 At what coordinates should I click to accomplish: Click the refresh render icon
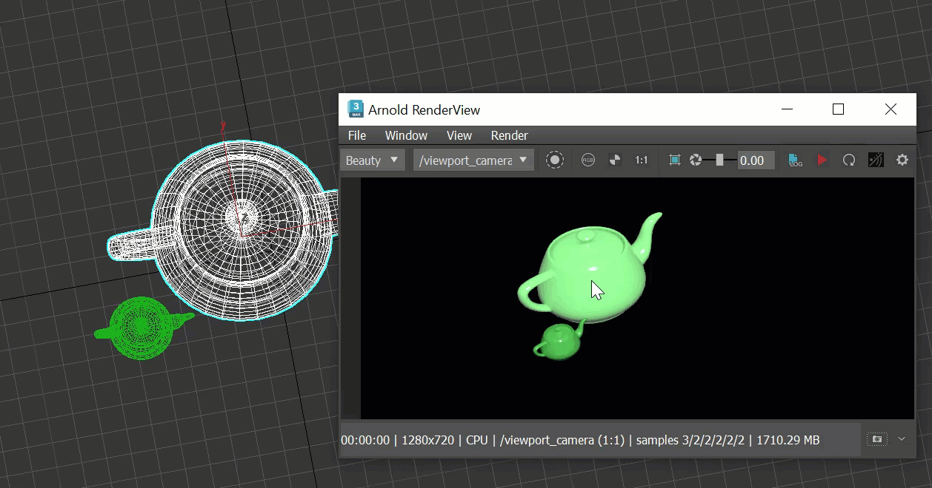[x=849, y=160]
